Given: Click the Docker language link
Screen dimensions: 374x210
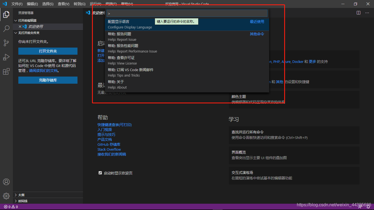Looking at the screenshot, I should [298, 62].
